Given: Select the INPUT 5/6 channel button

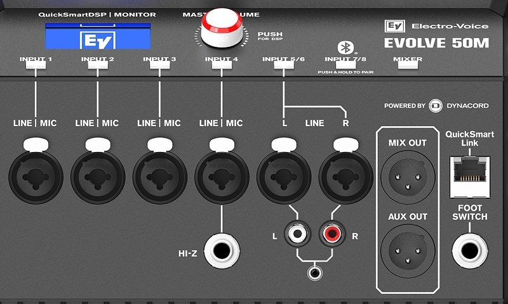Looking at the screenshot, I should (284, 65).
